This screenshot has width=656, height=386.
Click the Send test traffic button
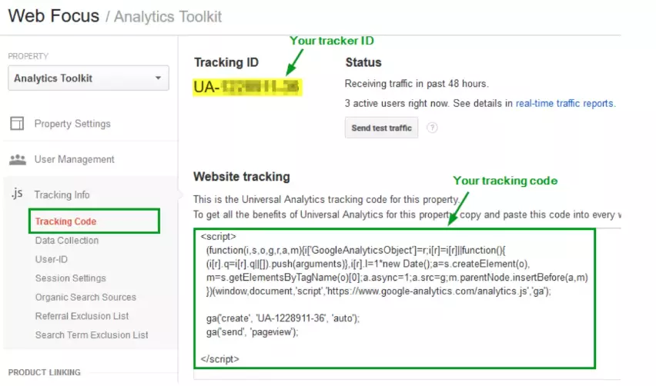tap(382, 128)
